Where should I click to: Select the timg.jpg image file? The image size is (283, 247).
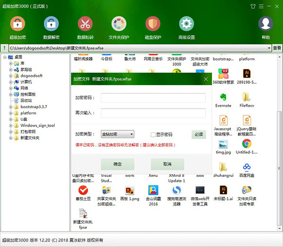223,147
